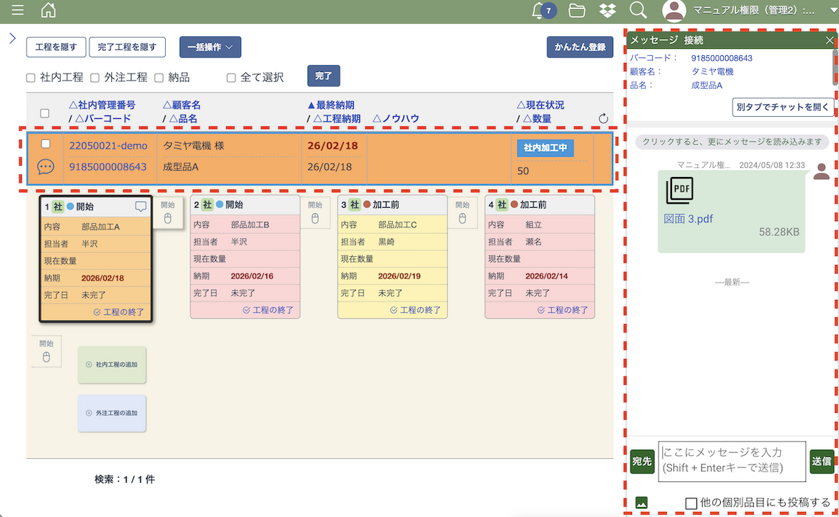Open the folder icon in header
The width and height of the screenshot is (839, 517).
coord(577,10)
